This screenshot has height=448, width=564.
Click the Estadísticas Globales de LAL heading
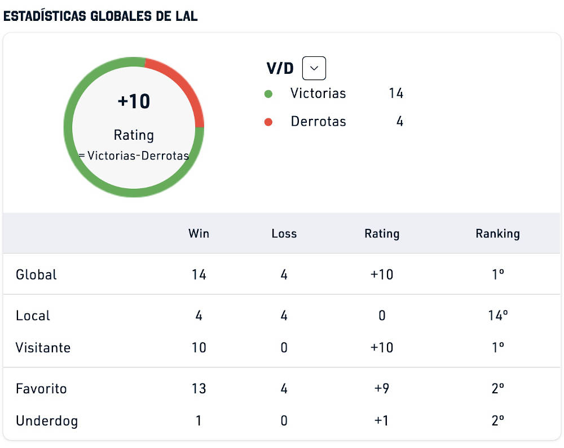pyautogui.click(x=100, y=16)
